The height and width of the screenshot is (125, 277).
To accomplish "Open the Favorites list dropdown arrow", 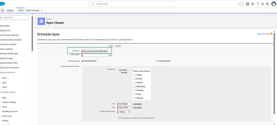I will click(242, 4).
